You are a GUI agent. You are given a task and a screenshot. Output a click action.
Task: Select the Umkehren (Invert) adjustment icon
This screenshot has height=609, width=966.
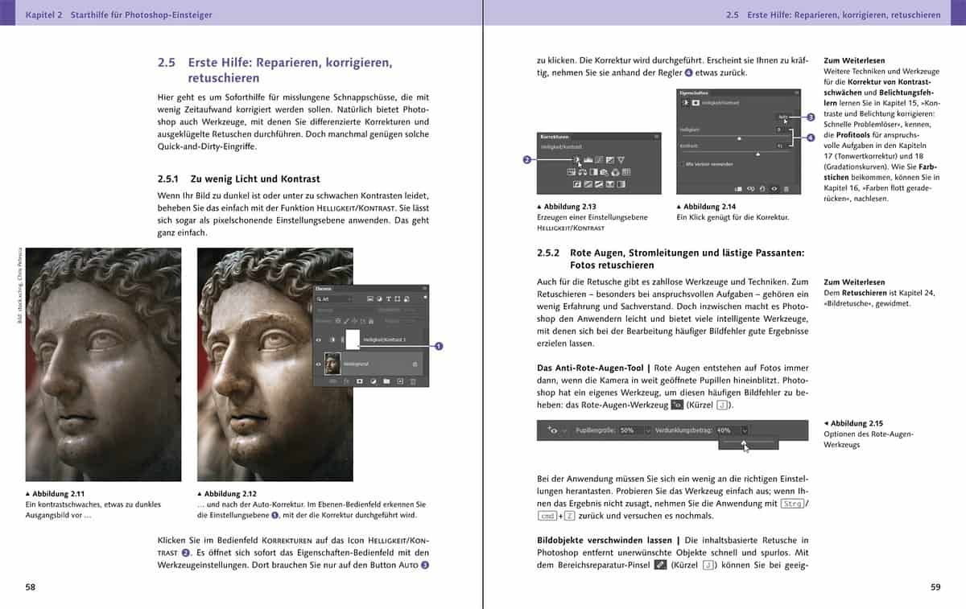[577, 184]
